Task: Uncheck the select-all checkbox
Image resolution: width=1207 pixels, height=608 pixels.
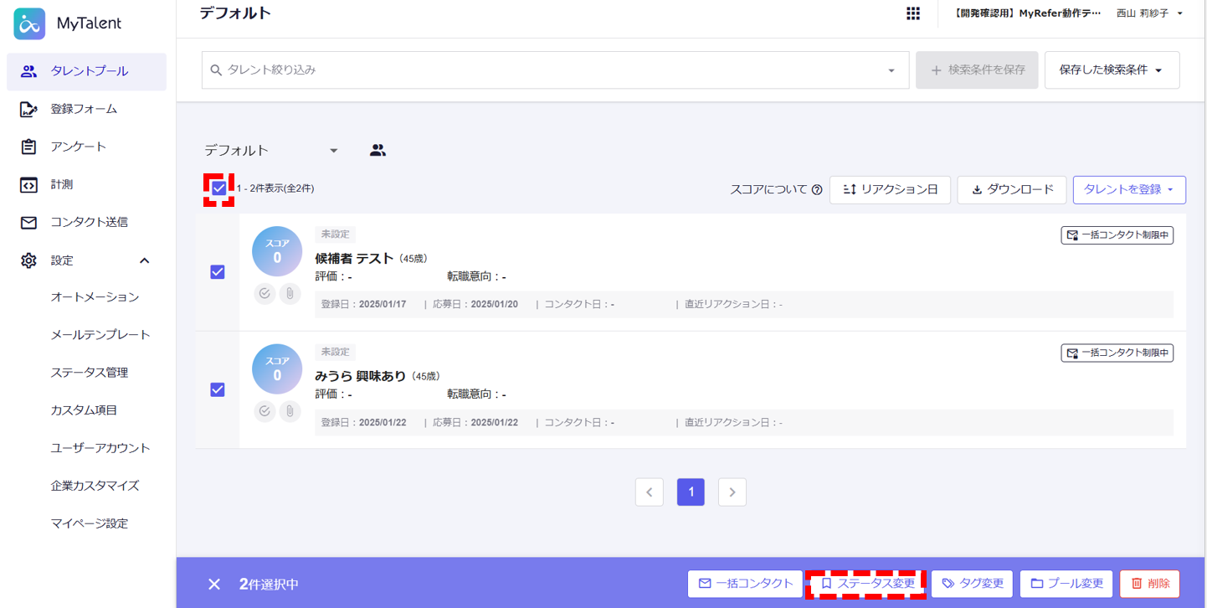Action: pyautogui.click(x=218, y=188)
